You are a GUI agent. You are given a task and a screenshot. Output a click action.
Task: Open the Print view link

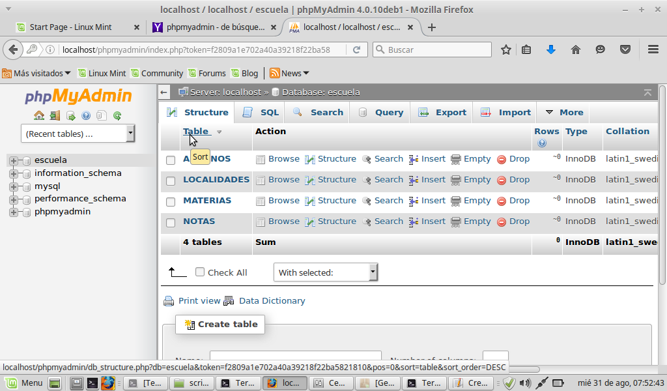[199, 301]
